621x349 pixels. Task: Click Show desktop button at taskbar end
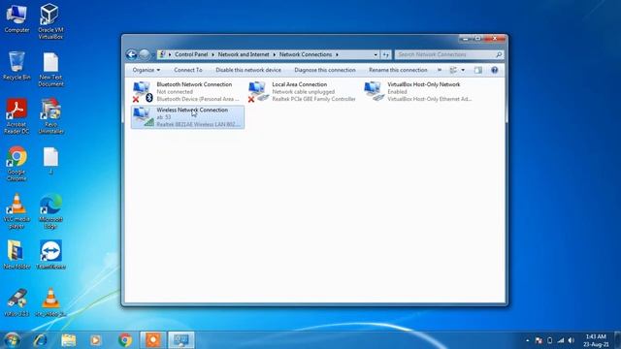(617, 340)
